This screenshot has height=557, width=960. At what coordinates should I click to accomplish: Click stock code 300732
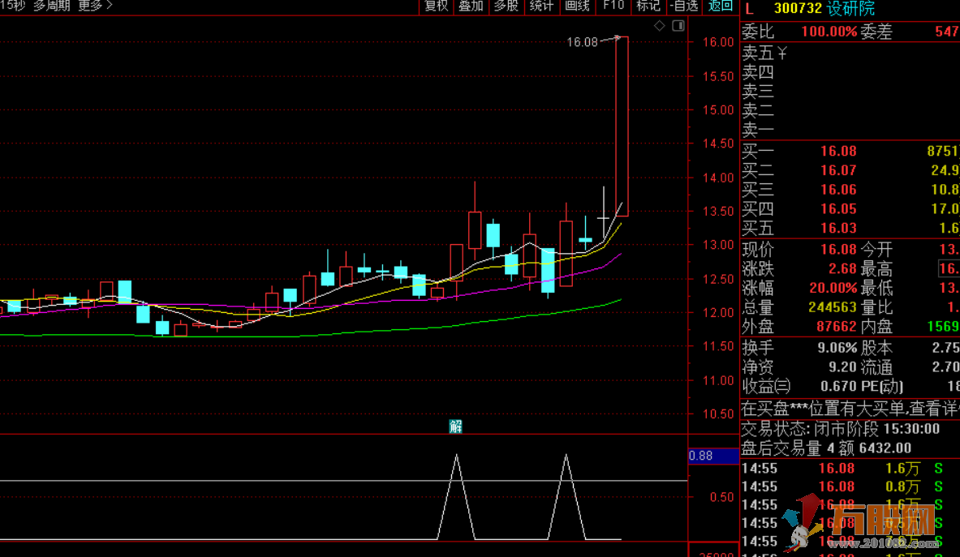tap(799, 9)
